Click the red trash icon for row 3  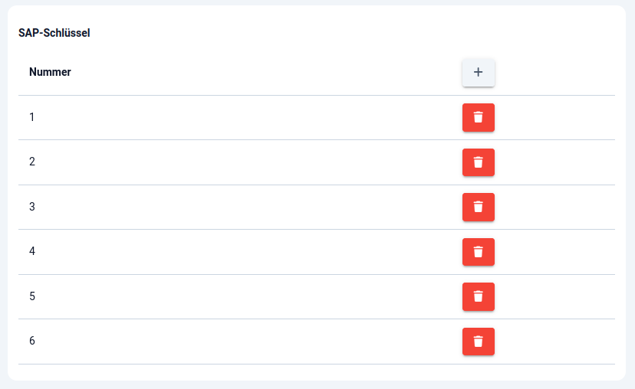(479, 207)
